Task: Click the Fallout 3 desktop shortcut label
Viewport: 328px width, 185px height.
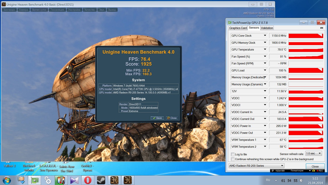Action: pos(10,166)
